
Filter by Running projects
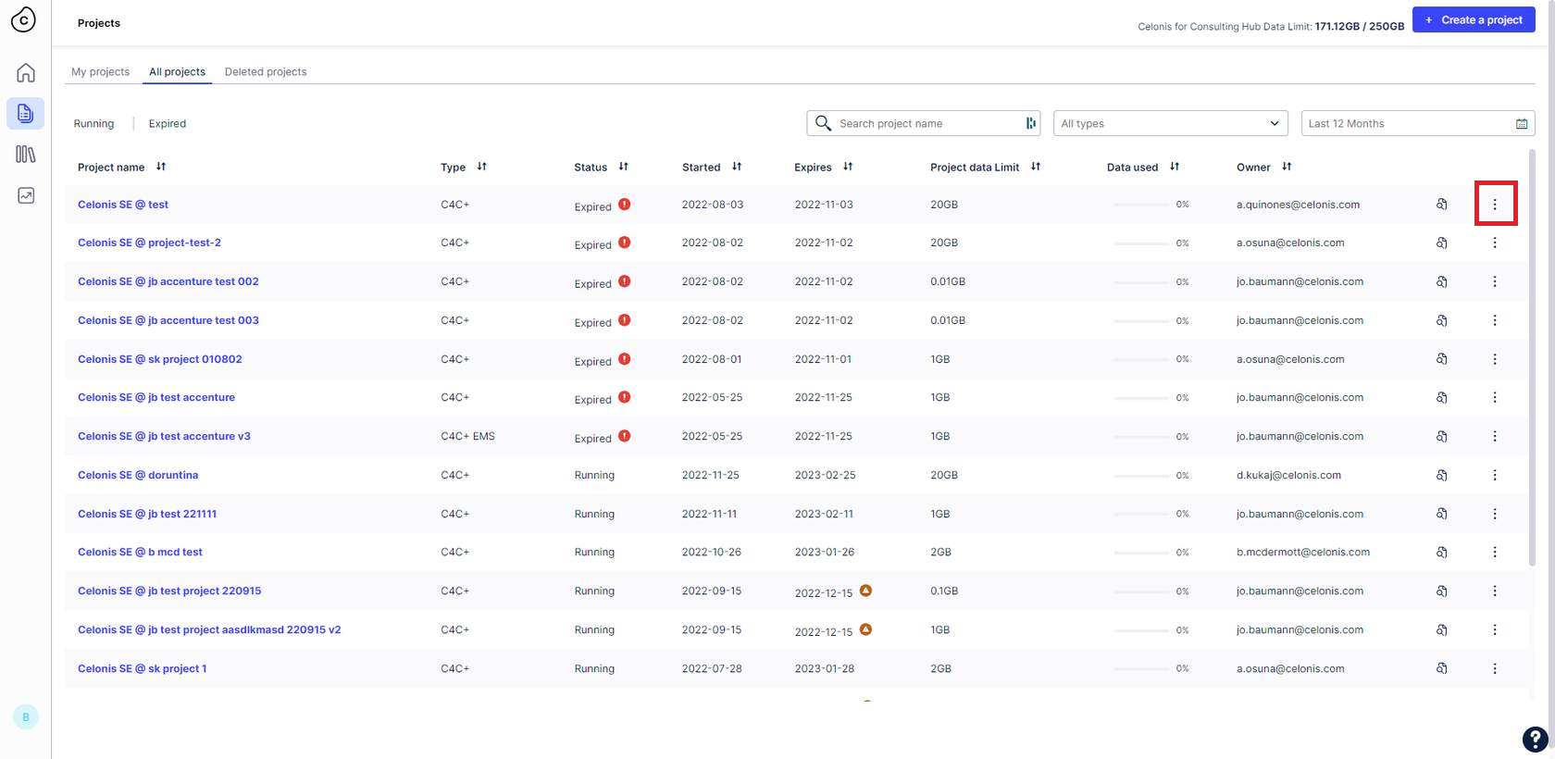point(94,123)
